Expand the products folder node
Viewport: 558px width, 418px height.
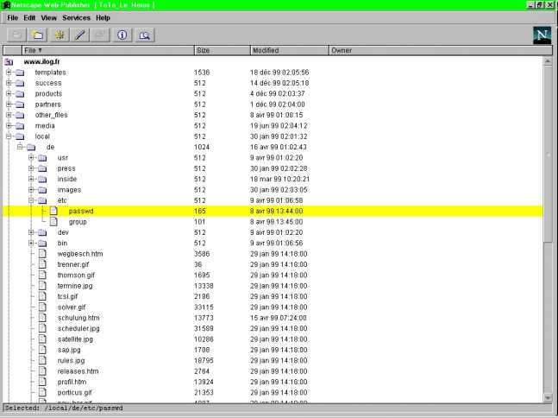click(x=9, y=94)
